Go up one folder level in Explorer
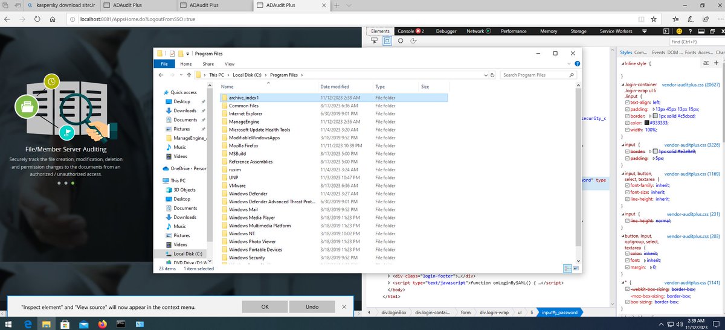The height and width of the screenshot is (330, 725). [x=189, y=75]
